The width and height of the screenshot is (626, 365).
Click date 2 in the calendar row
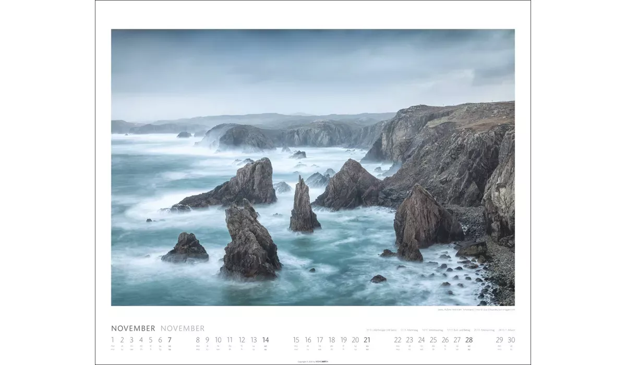[x=122, y=340]
